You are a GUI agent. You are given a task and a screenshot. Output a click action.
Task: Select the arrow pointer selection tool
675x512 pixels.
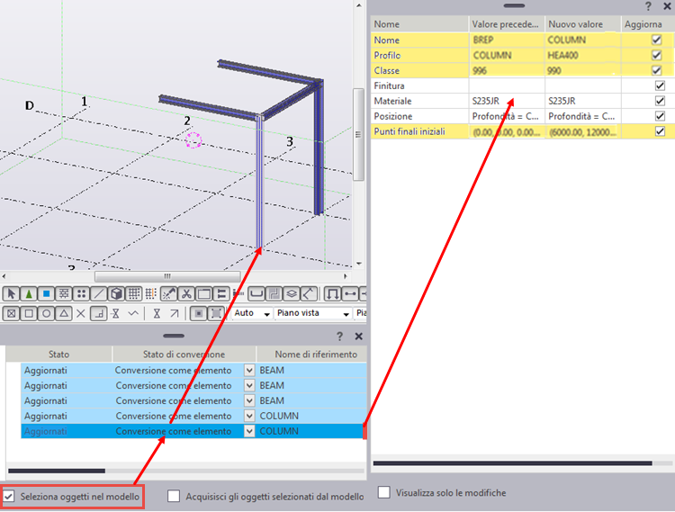[11, 294]
